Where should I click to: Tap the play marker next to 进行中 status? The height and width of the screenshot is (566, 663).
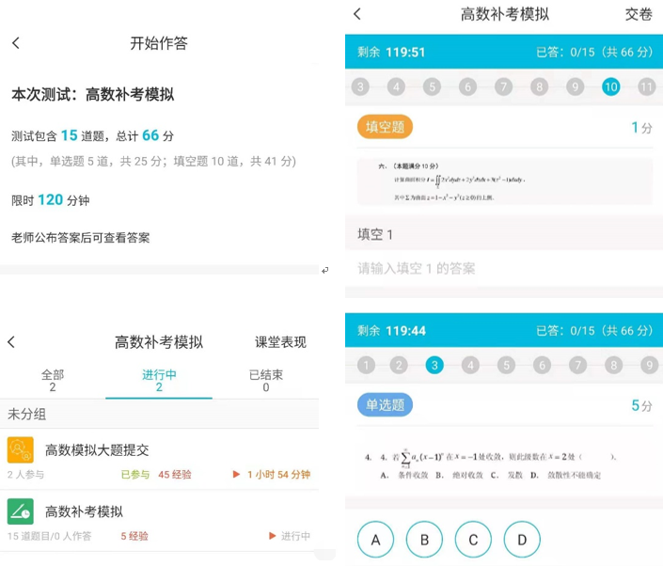[273, 536]
